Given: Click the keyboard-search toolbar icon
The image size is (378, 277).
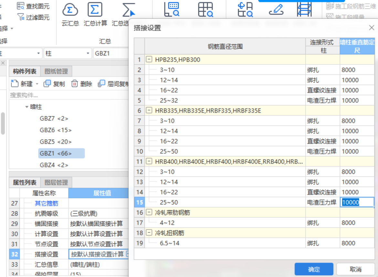Looking at the screenshot, I should (x=172, y=9).
